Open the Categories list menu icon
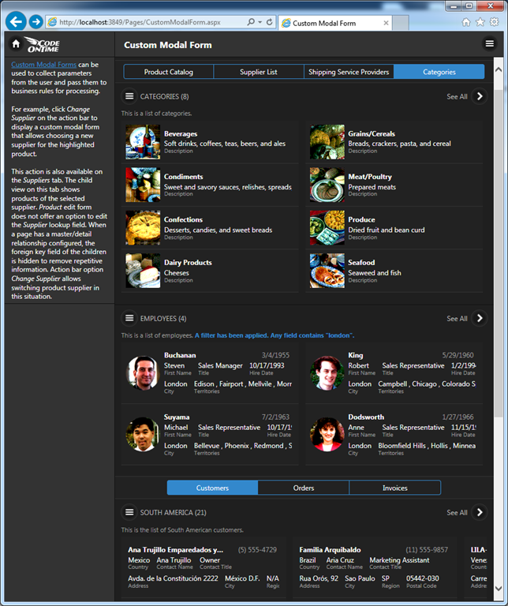The image size is (508, 606). coord(129,95)
